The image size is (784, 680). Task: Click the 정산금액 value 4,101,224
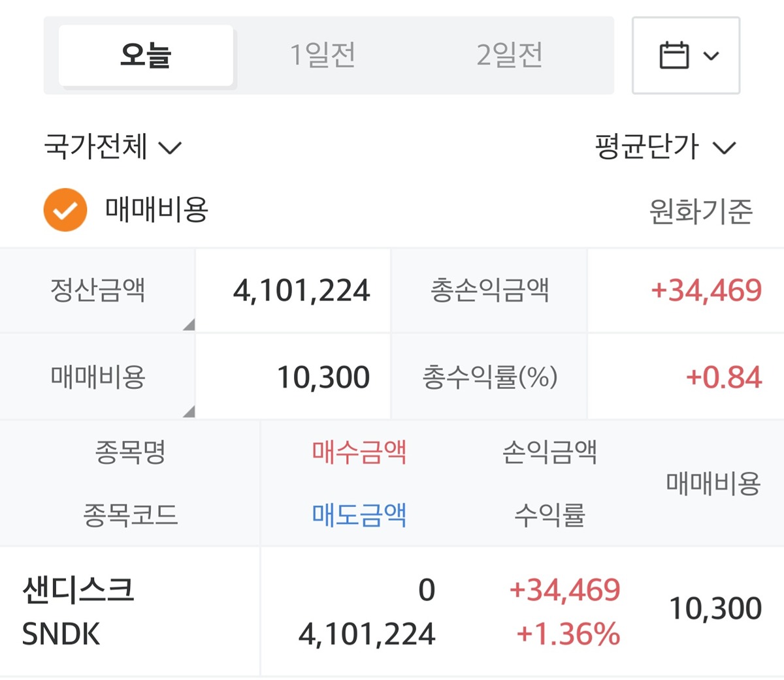(x=302, y=290)
